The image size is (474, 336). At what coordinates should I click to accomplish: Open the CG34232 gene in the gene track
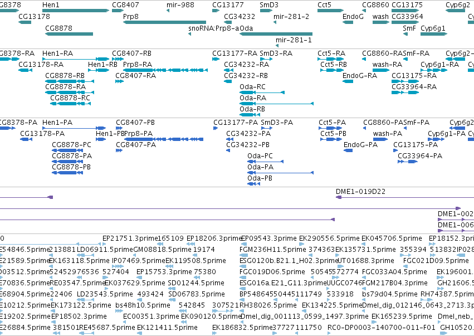(228, 22)
